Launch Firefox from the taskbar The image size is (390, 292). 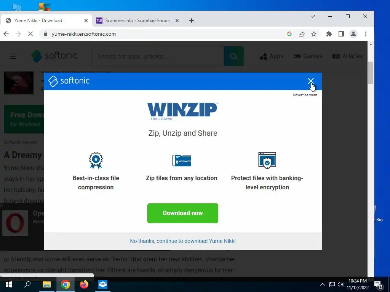click(x=84, y=284)
